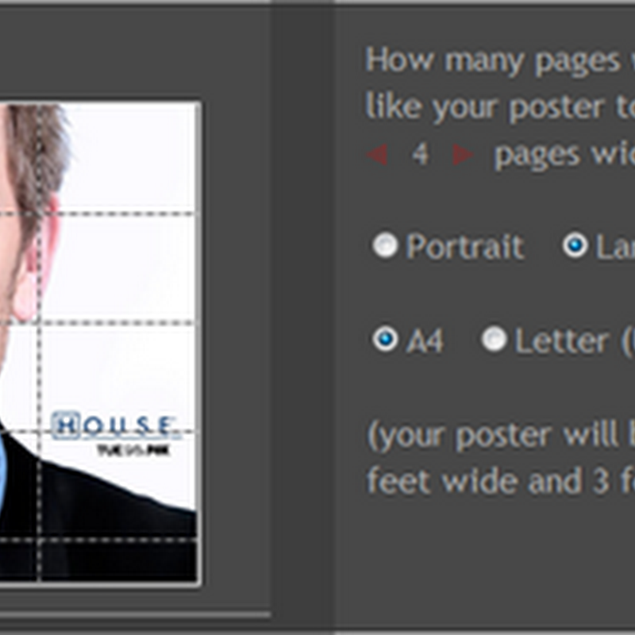Viewport: 635px width, 635px height.
Task: Click the "Portrait" text label
Action: tap(465, 247)
